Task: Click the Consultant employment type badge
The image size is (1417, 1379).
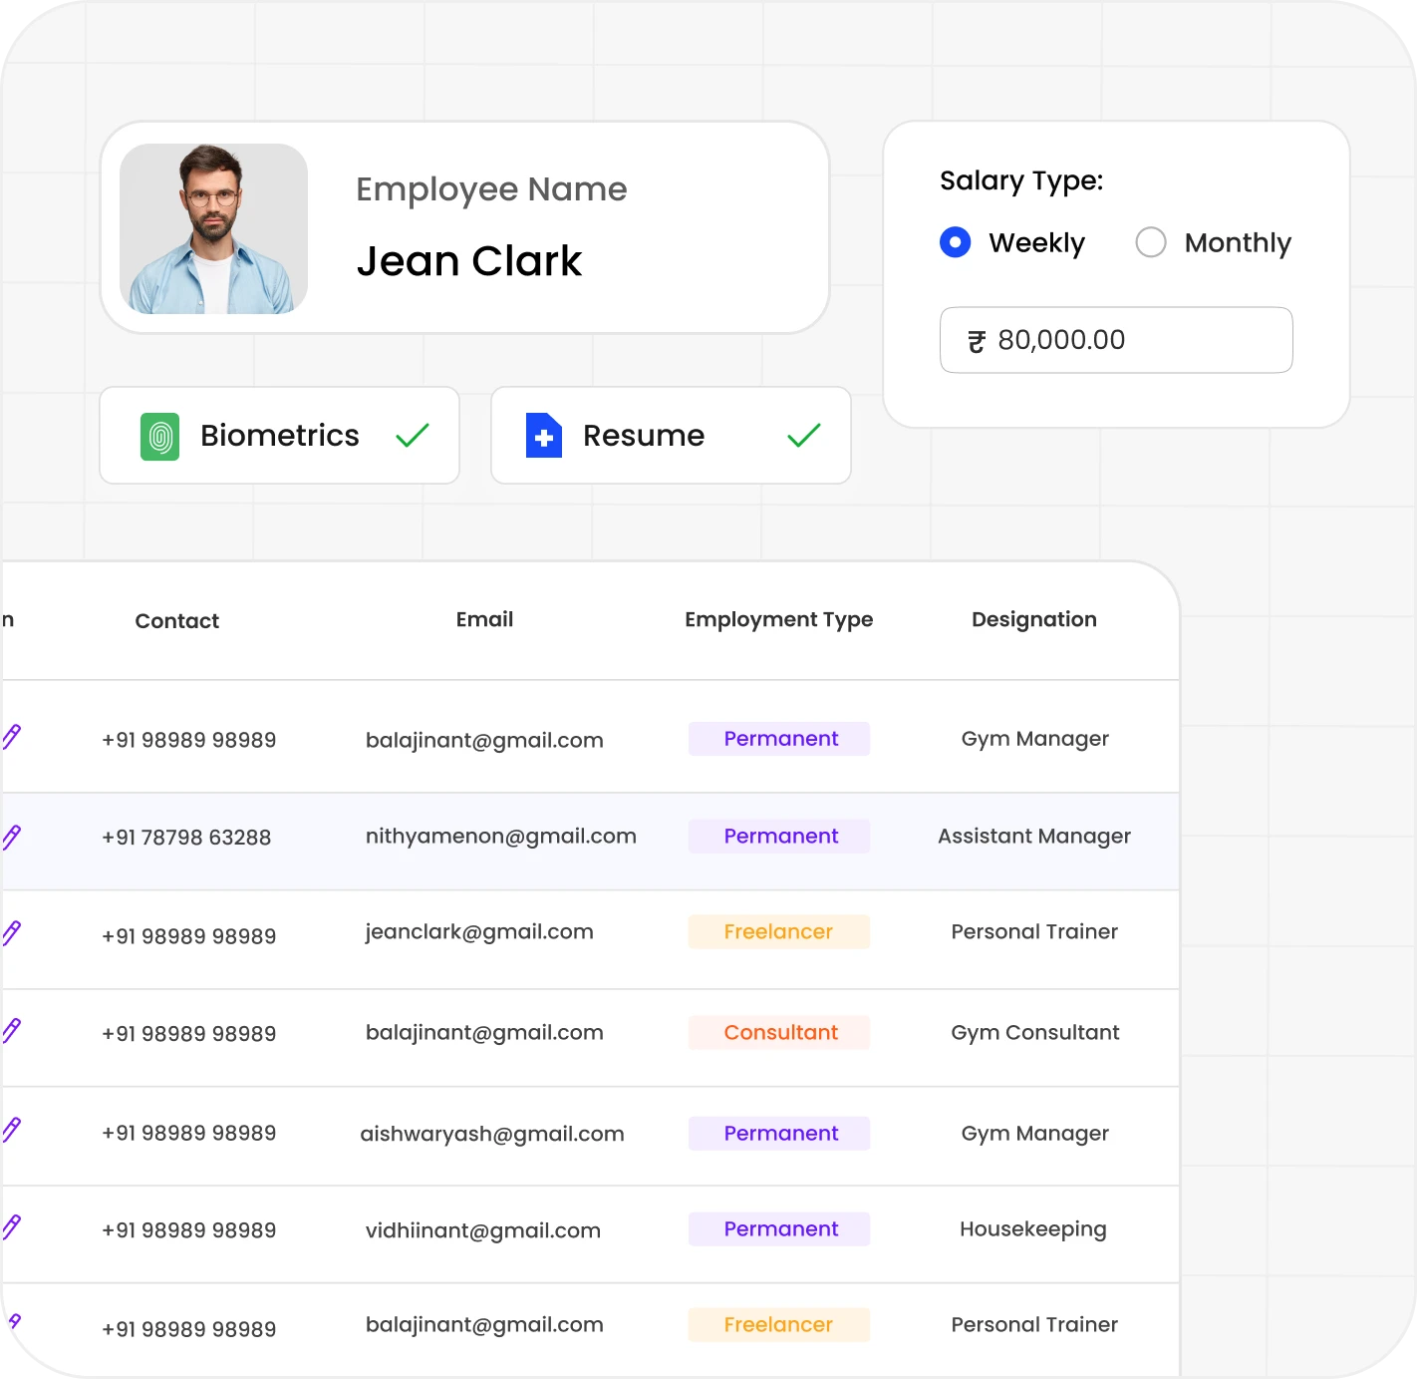Action: [x=779, y=1033]
